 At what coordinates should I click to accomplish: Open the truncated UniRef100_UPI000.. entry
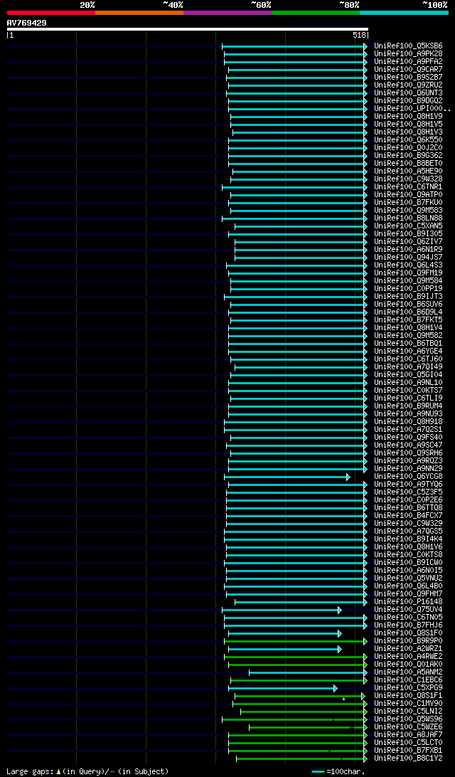pyautogui.click(x=412, y=109)
